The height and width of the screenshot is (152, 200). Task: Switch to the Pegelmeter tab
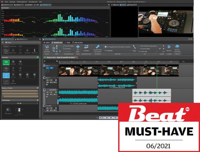tap(132, 5)
